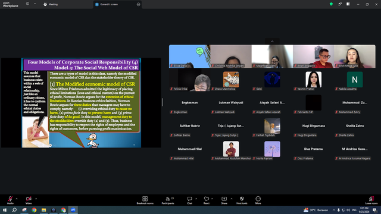Open the notification center icon

coord(375,210)
